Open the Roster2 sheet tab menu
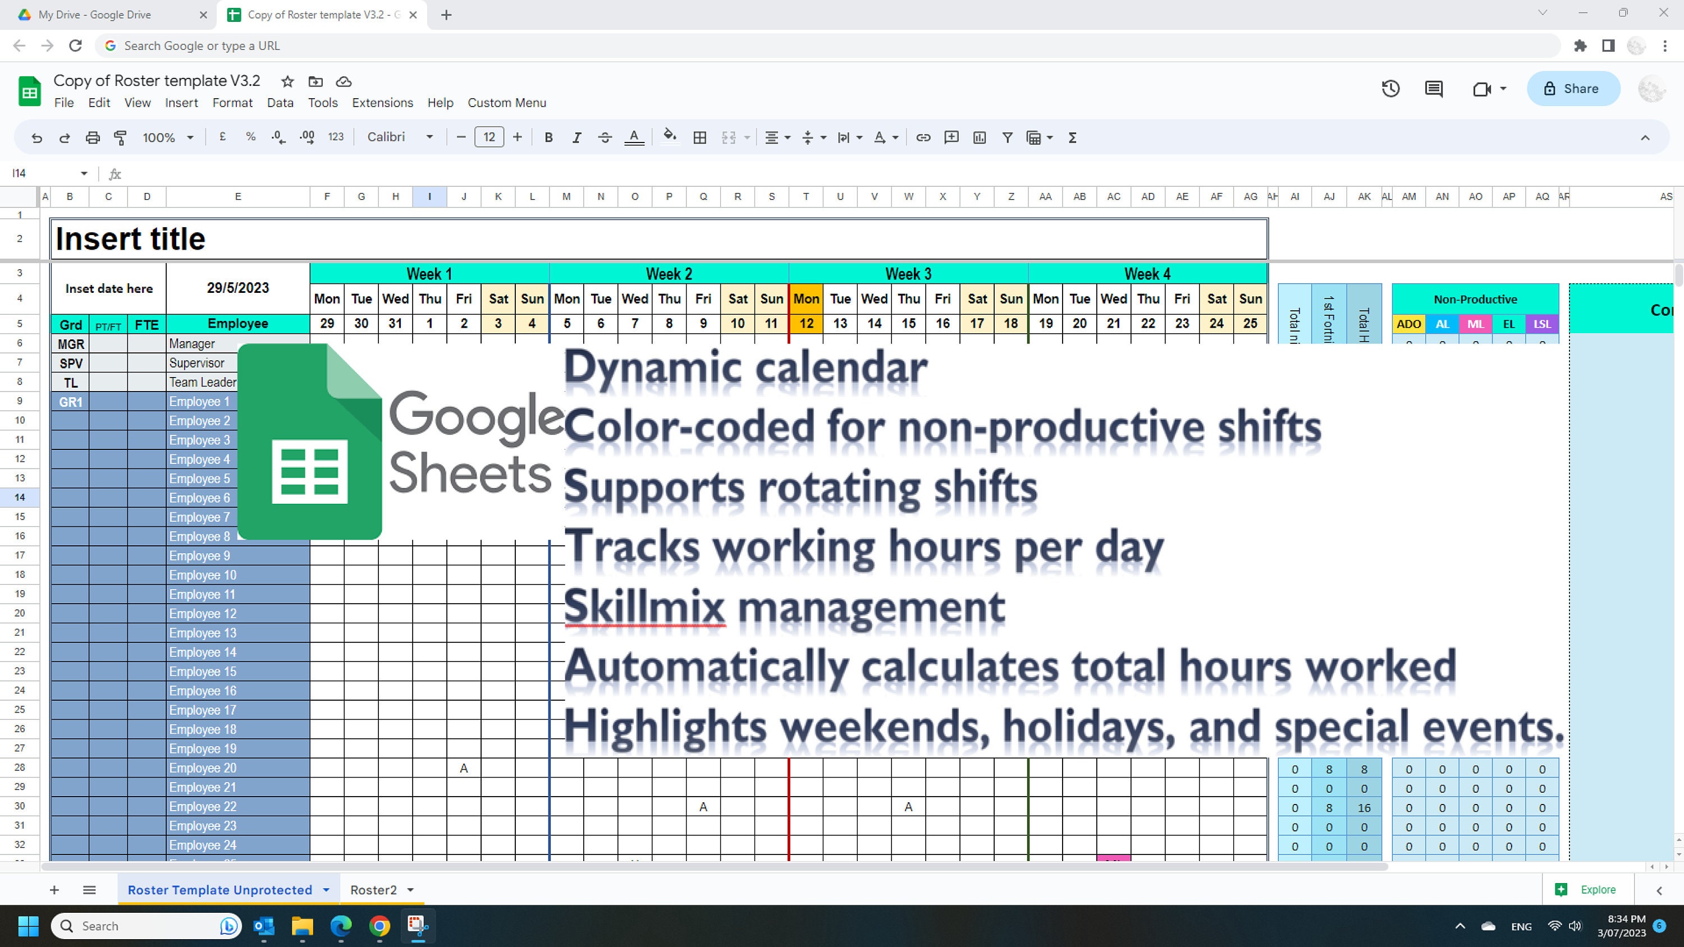This screenshot has height=947, width=1684. tap(410, 889)
